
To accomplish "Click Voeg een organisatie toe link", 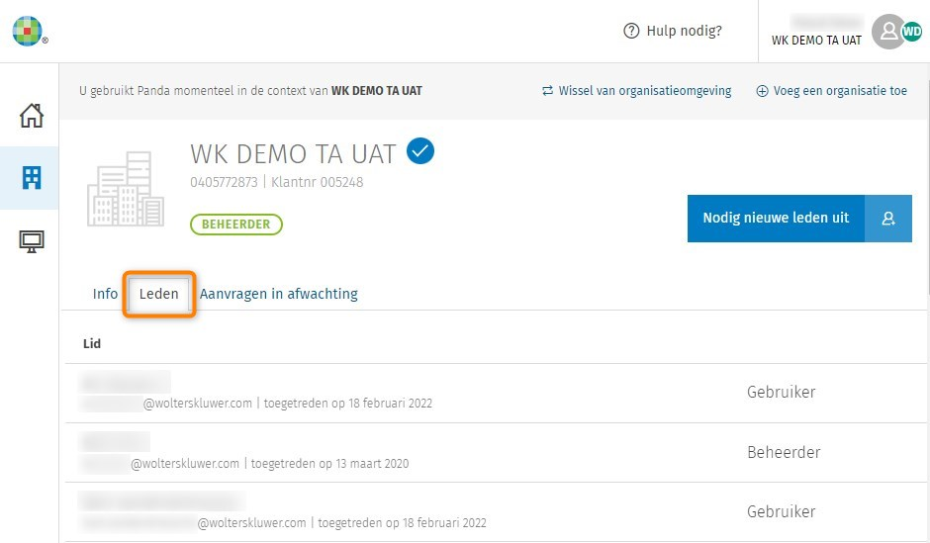I will click(831, 91).
